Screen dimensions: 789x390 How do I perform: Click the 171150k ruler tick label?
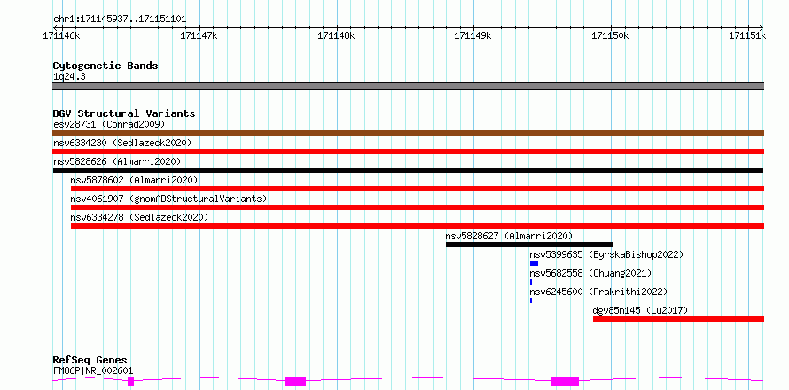[x=611, y=35]
